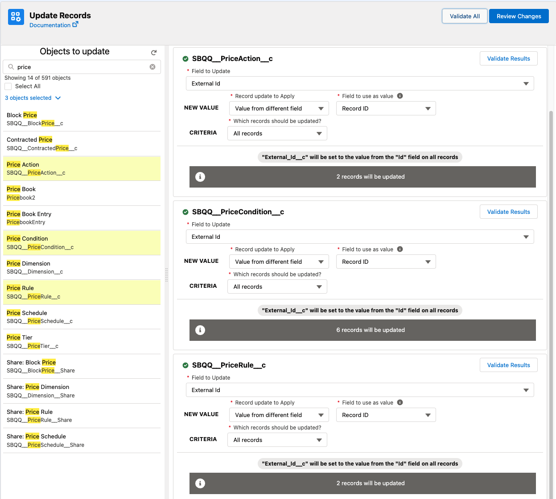Click info icon in PriceRule 2 records updated banner
This screenshot has height=499, width=556.
point(200,483)
